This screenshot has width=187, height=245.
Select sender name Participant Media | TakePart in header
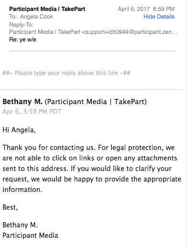tap(47, 9)
